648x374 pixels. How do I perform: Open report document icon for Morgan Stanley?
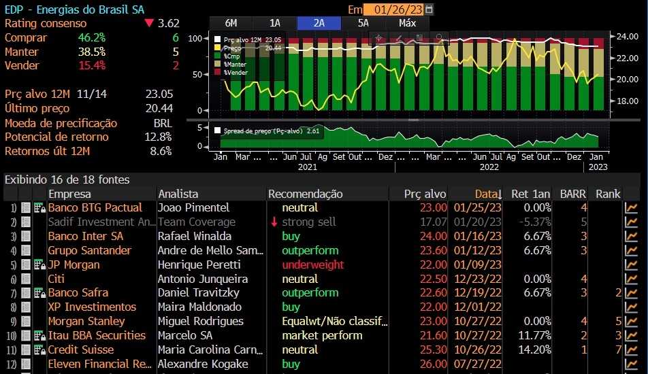coord(26,321)
